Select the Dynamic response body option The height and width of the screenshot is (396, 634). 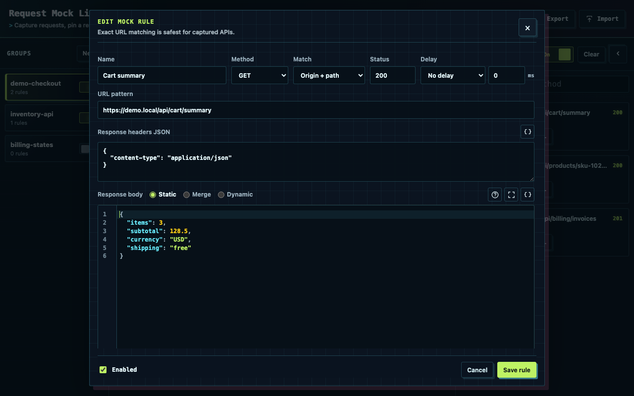[x=235, y=195]
